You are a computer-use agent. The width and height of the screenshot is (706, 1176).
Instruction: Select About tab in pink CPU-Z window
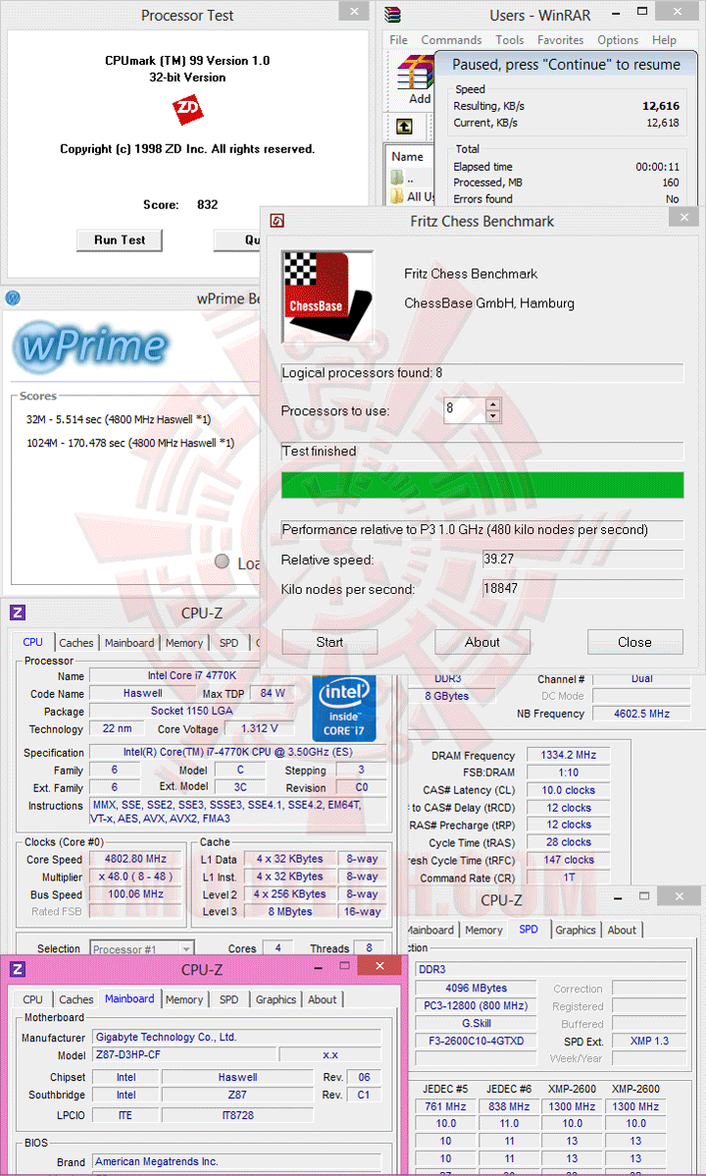pos(323,999)
